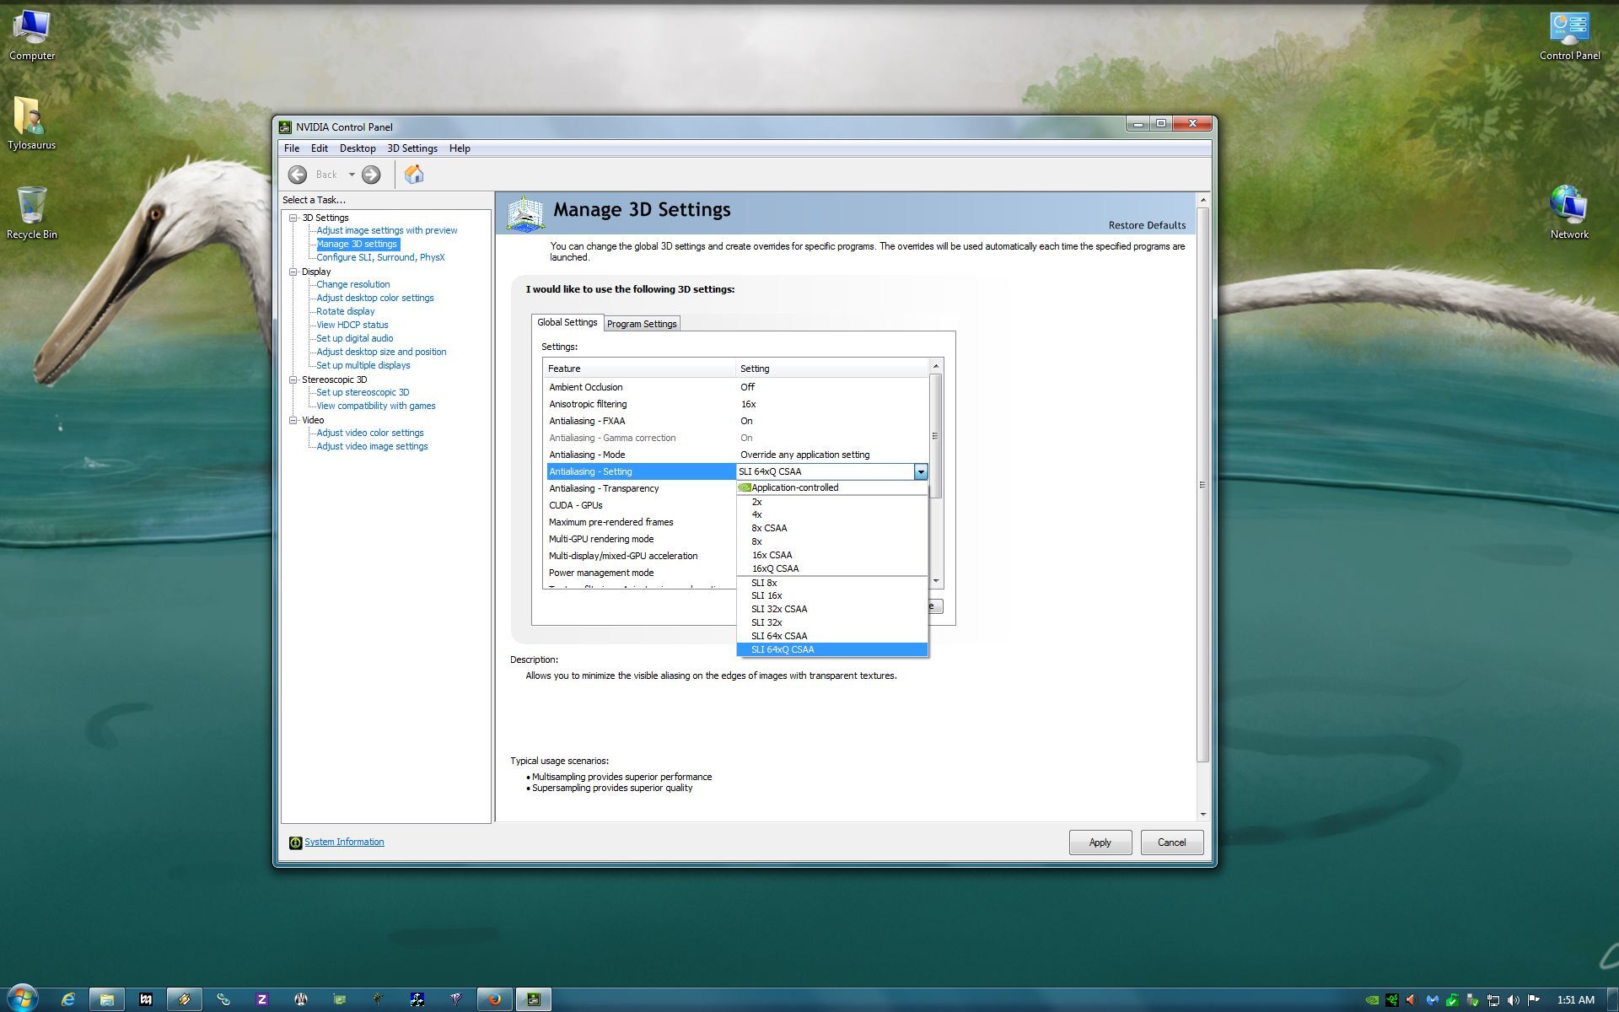The width and height of the screenshot is (1619, 1012).
Task: Open the Help menu
Action: [x=460, y=148]
